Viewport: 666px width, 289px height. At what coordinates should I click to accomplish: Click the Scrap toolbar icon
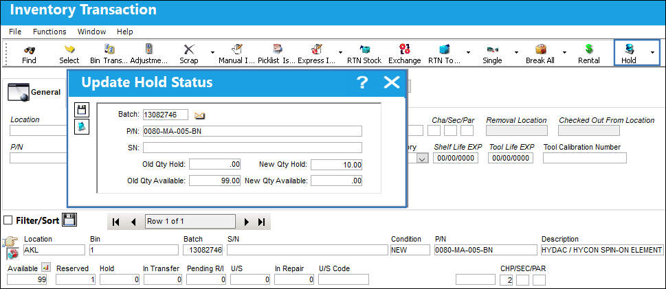tap(189, 49)
